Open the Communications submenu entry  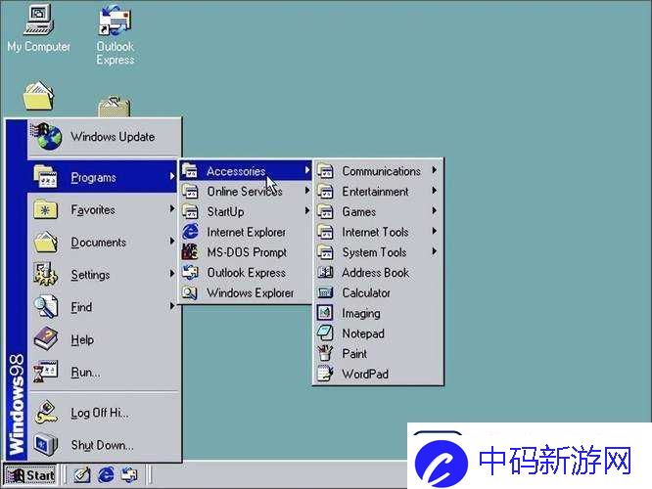(x=378, y=171)
